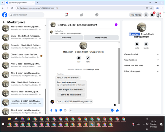Image resolution: width=165 pixels, height=132 pixels.
Task: Open the emoji picker in message box
Action: 112,110
